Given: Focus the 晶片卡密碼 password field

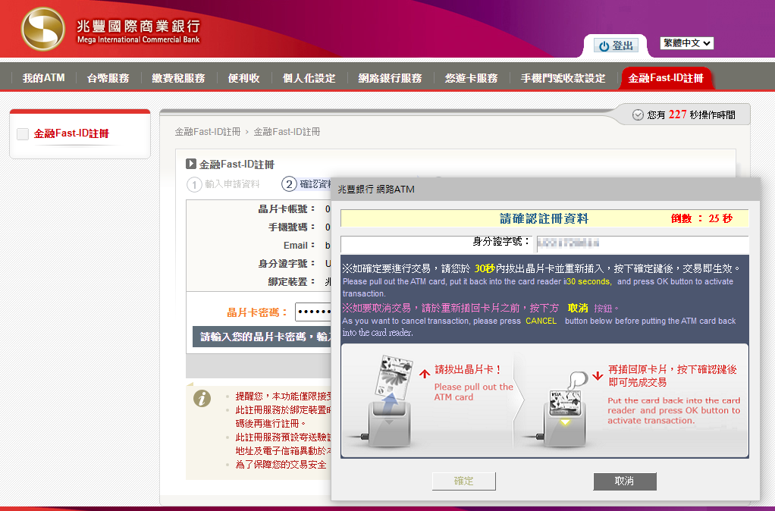Looking at the screenshot, I should [313, 312].
